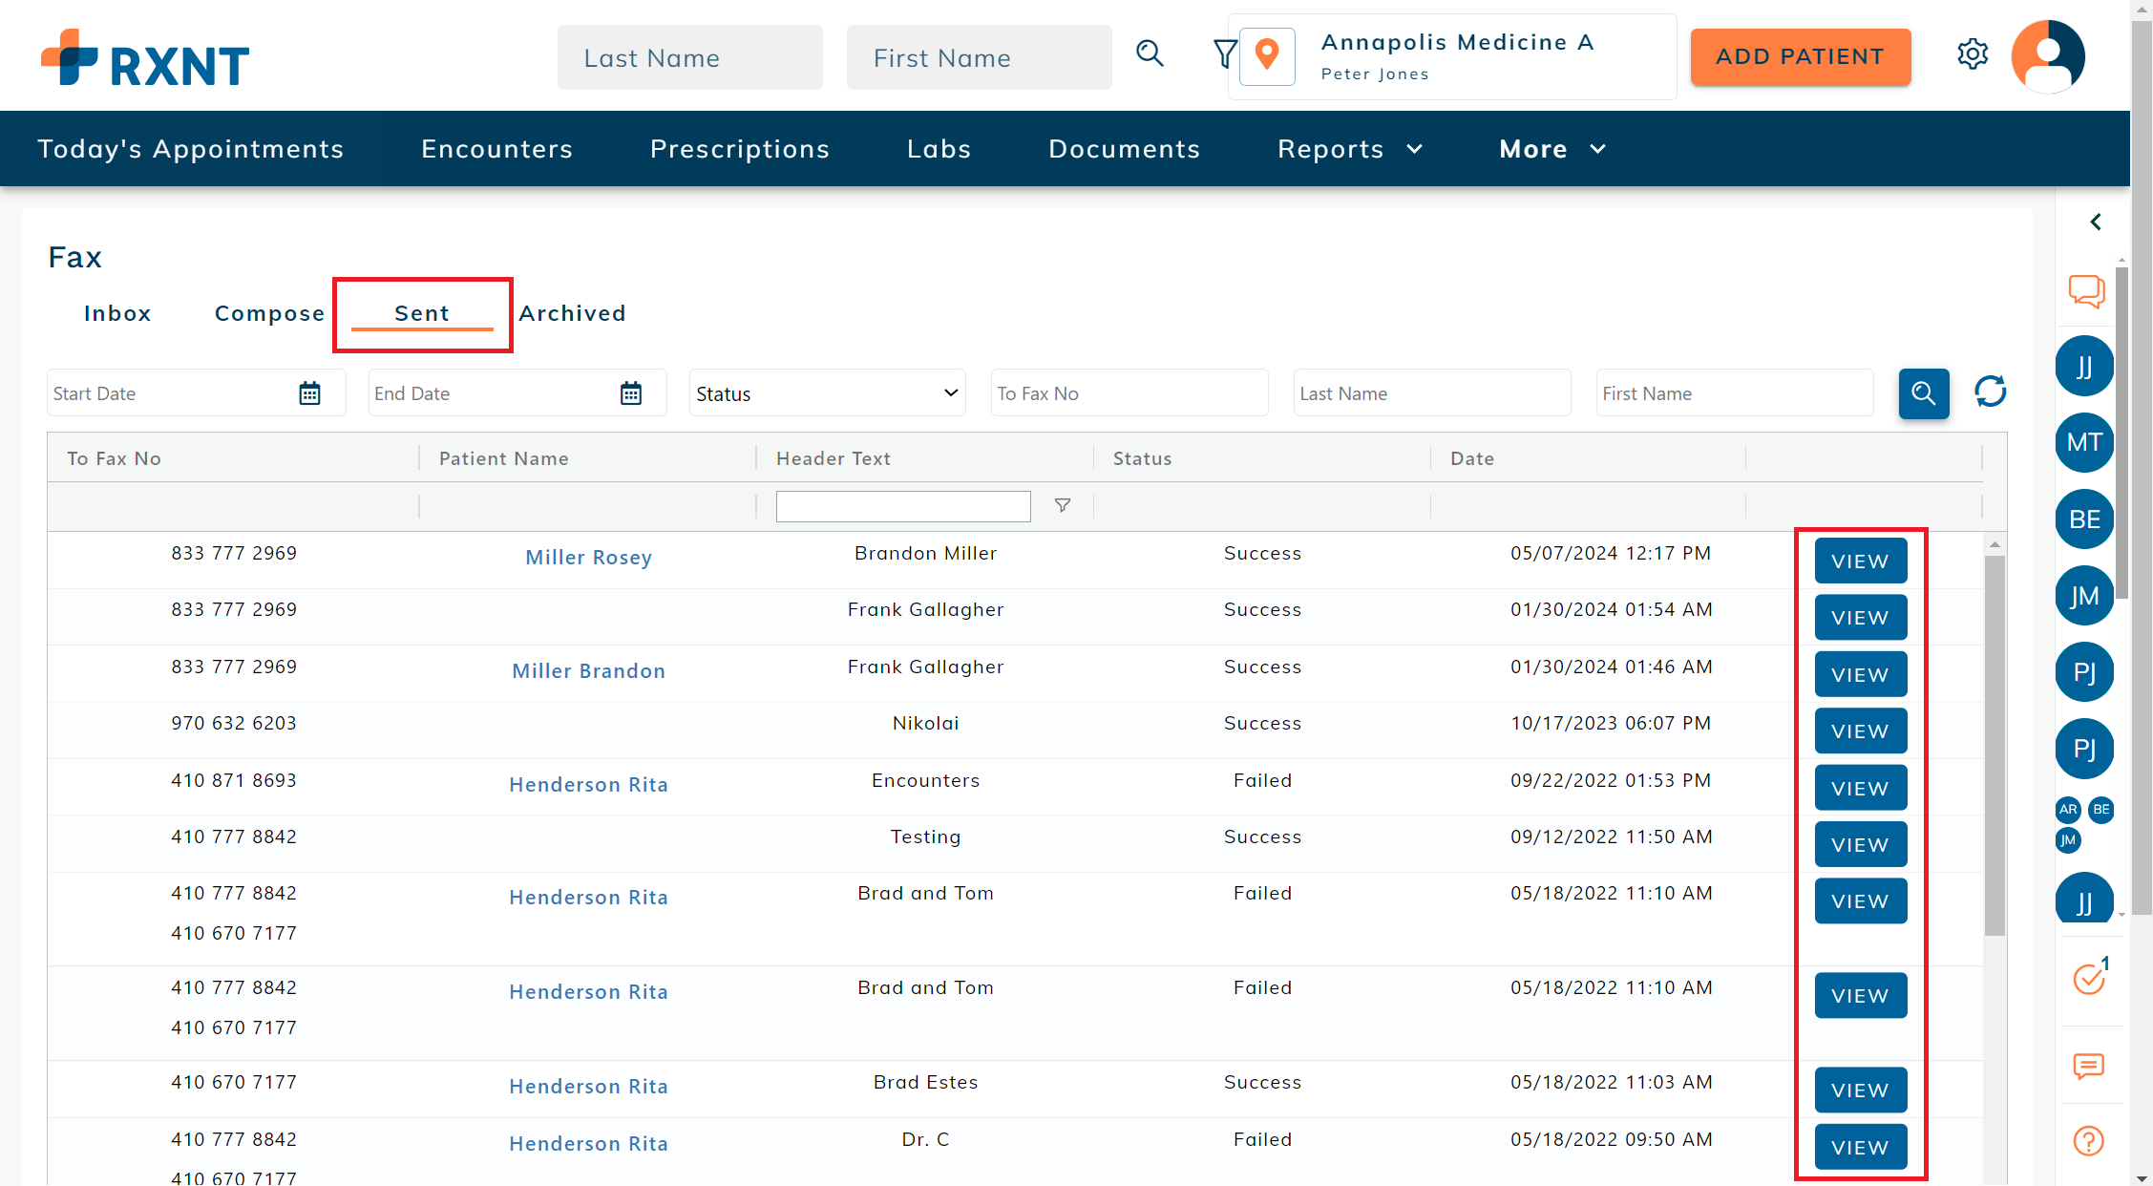Expand the More menu
Screen dimensions: 2153x1186
pyautogui.click(x=1551, y=149)
